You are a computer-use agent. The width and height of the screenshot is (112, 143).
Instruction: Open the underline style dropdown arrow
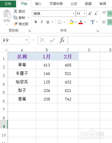tap(52, 22)
